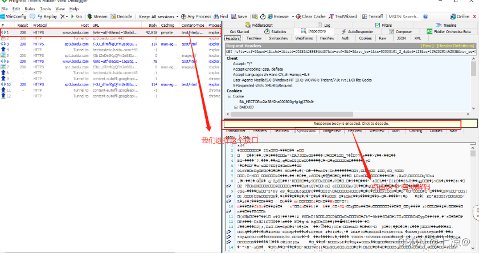Click the timer clock icon
This screenshot has height=253, width=479.
point(263,17)
